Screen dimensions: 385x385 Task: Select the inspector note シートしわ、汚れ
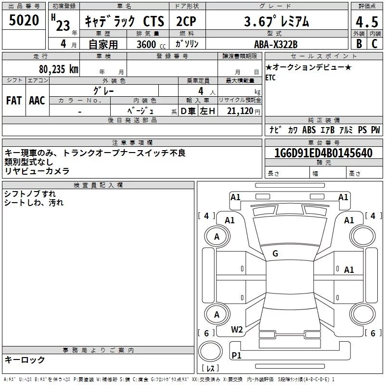(34, 203)
